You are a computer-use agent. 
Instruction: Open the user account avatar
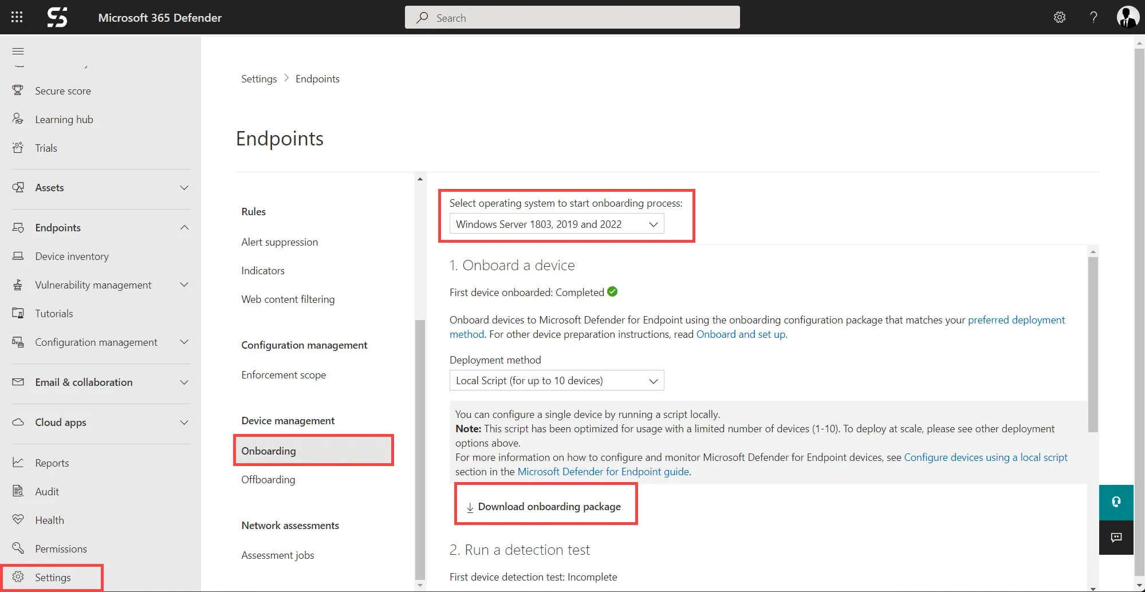coord(1128,17)
